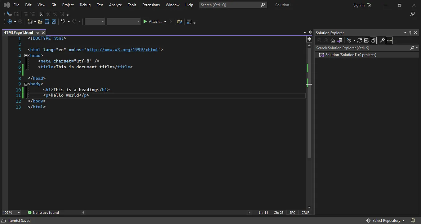Toggle the bookmark icon in text editor toolbar

[42, 14]
